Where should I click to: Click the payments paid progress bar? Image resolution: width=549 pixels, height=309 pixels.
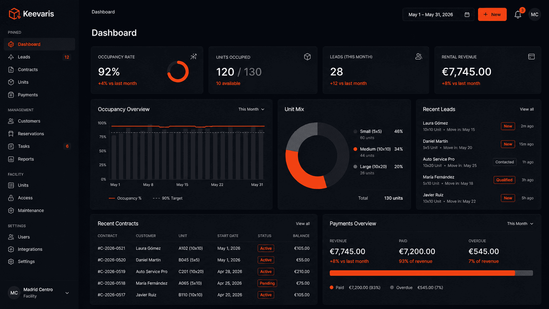pyautogui.click(x=422, y=273)
